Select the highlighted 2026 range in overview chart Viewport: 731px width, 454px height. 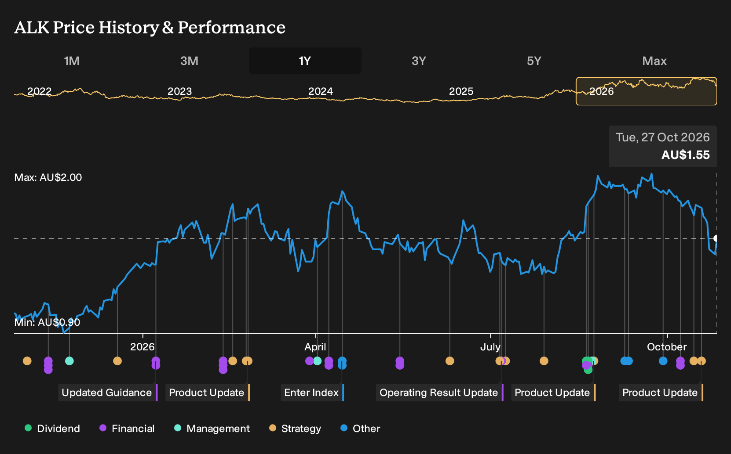[x=646, y=91]
